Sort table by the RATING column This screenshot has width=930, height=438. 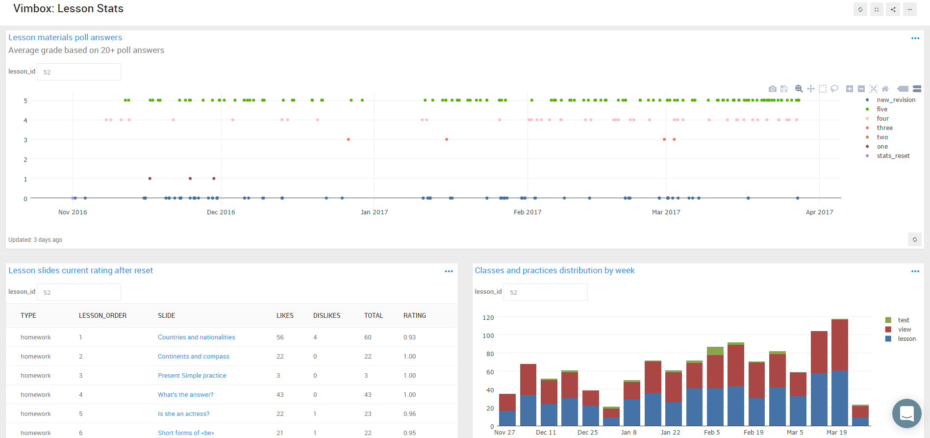click(415, 316)
